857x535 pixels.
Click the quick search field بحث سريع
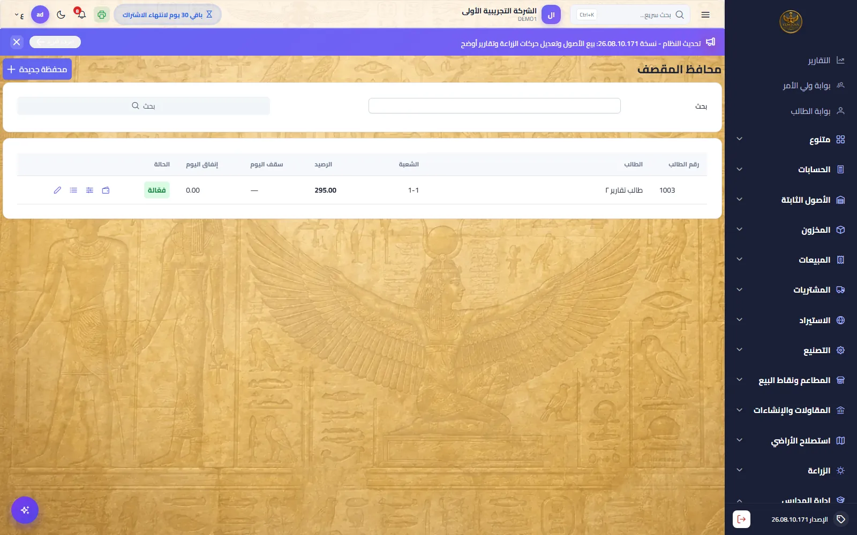(x=630, y=14)
